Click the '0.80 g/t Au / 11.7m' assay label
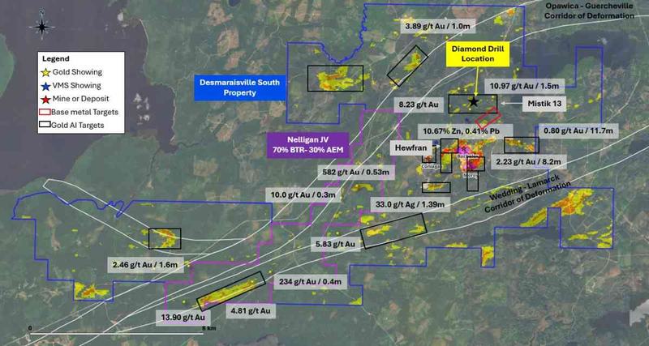This screenshot has height=346, width=649. point(578,130)
